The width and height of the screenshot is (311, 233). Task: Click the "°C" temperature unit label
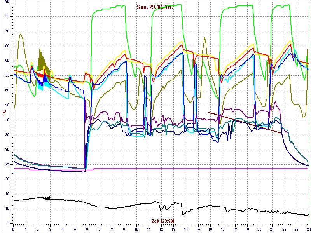4,113
